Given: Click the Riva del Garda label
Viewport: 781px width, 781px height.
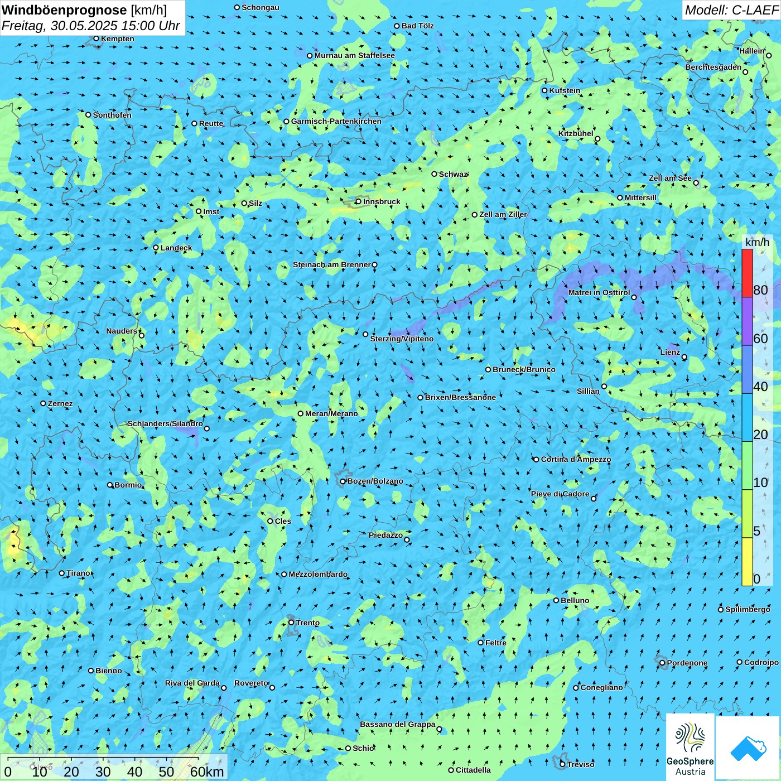Looking at the screenshot, I should coord(192,683).
